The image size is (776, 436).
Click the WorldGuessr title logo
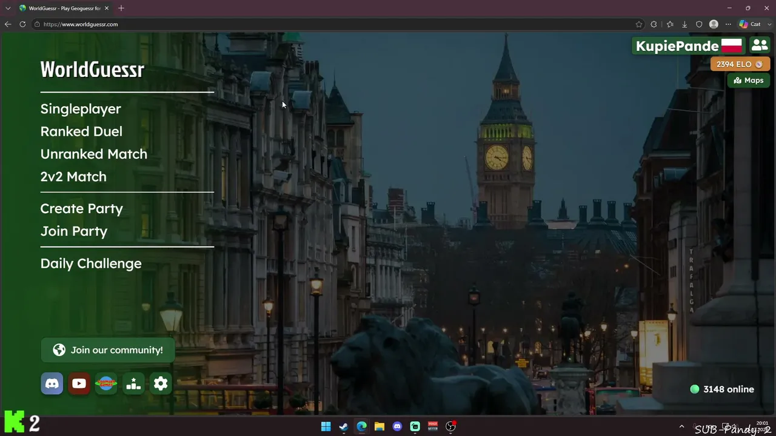92,70
